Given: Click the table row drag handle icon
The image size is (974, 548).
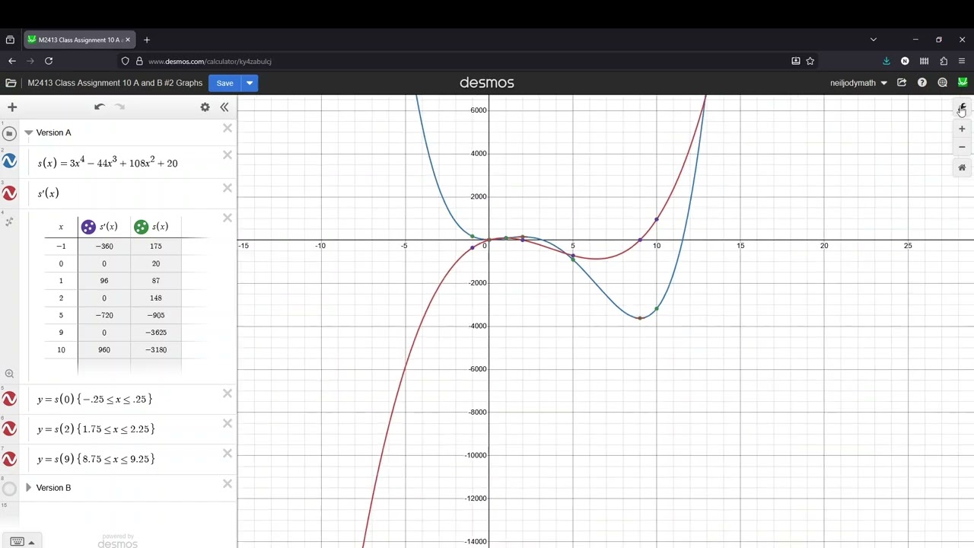Looking at the screenshot, I should pos(9,222).
